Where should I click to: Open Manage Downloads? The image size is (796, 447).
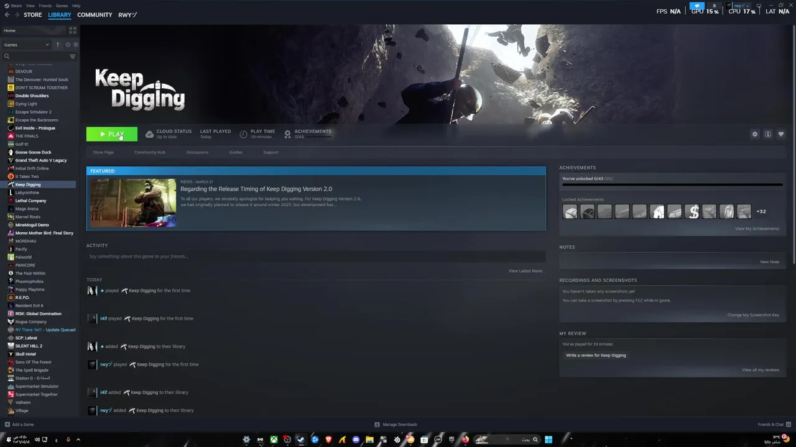click(396, 425)
